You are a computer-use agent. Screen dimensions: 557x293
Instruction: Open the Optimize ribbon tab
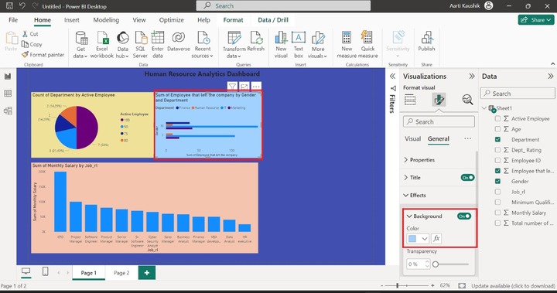click(x=171, y=20)
